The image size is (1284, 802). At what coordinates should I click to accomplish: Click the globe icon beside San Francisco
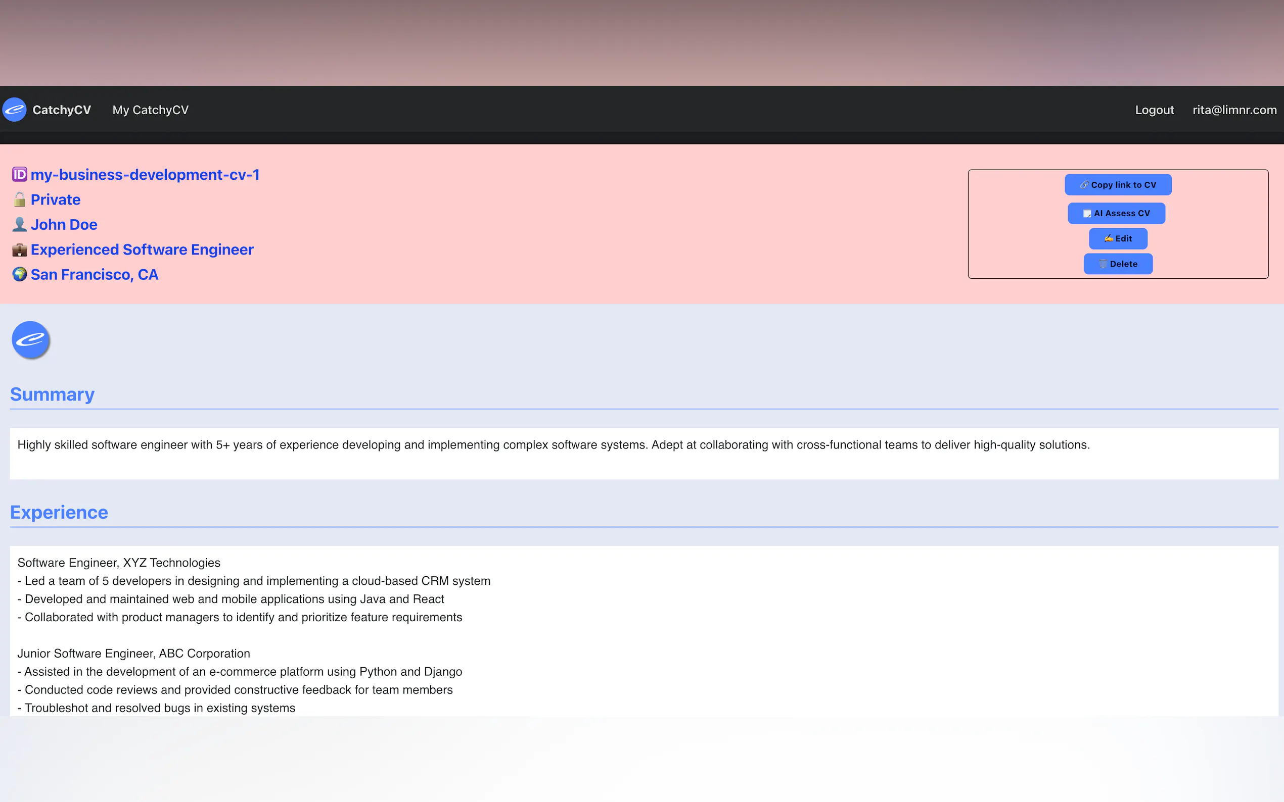(20, 274)
